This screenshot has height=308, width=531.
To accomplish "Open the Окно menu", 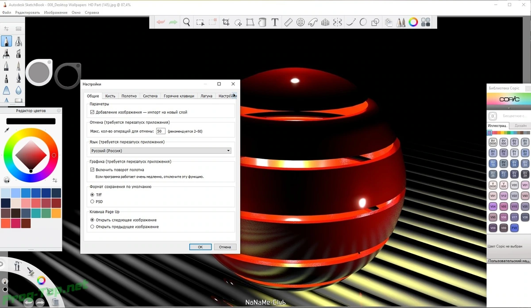I will pyautogui.click(x=76, y=12).
